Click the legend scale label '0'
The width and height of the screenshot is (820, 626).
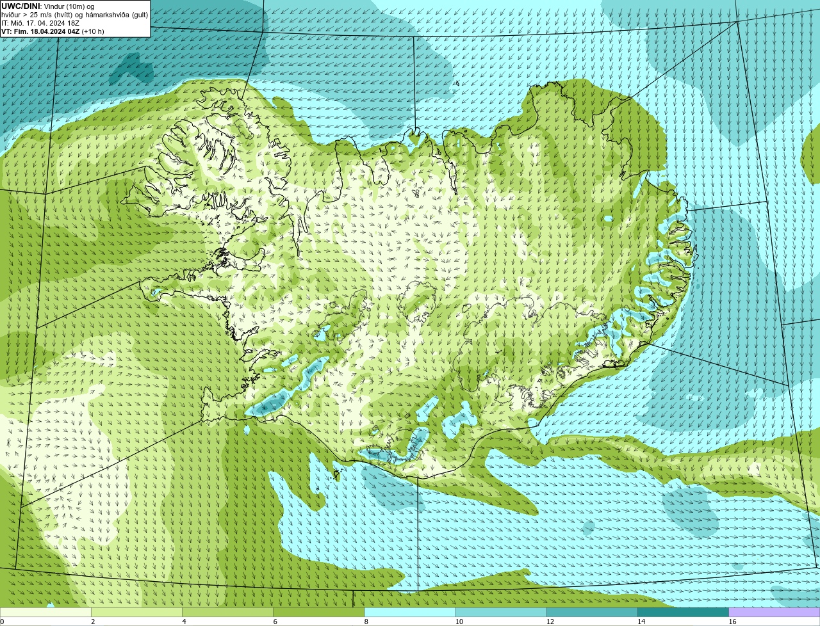coord(2,622)
